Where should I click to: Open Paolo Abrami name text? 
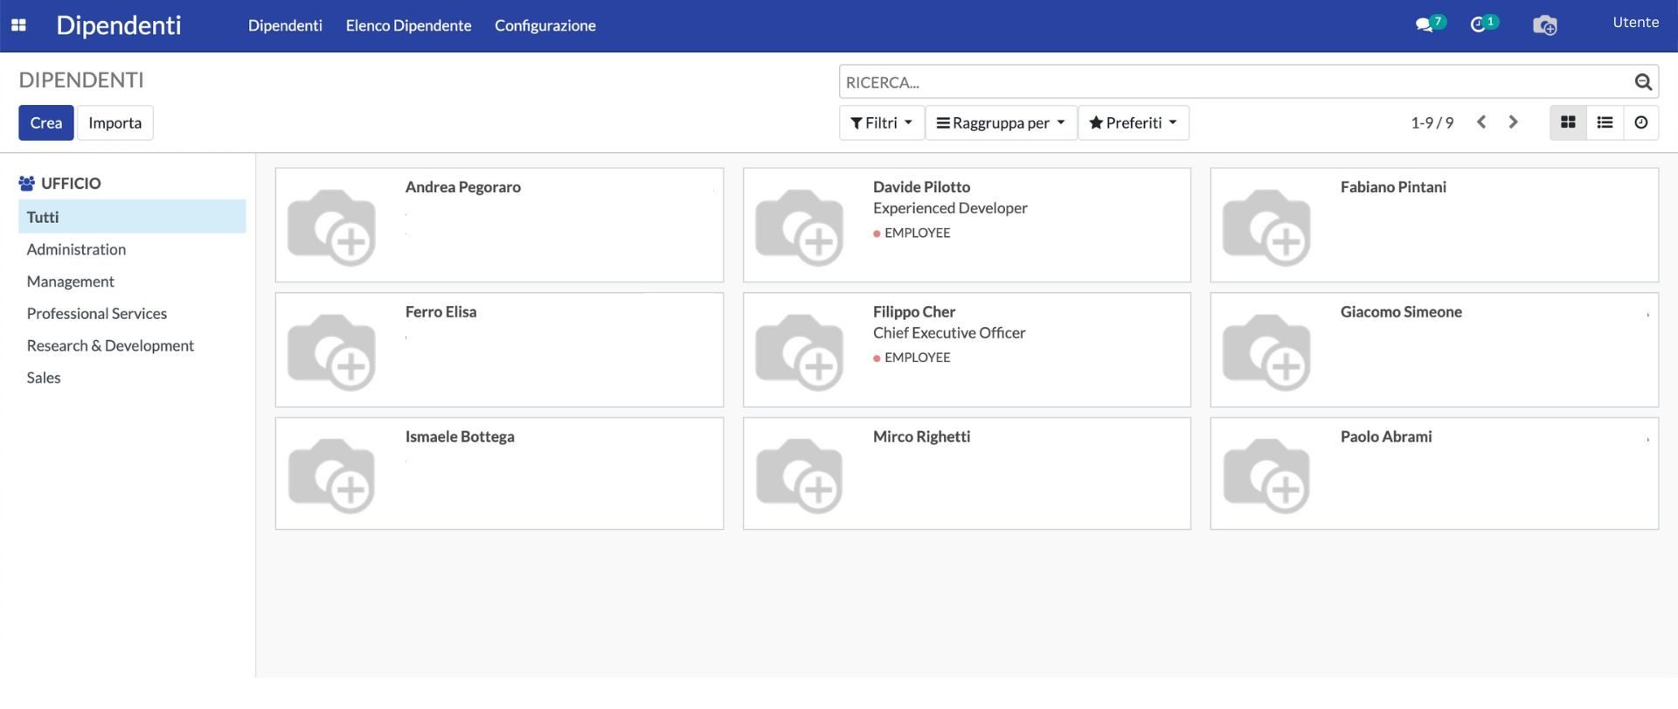[1386, 436]
